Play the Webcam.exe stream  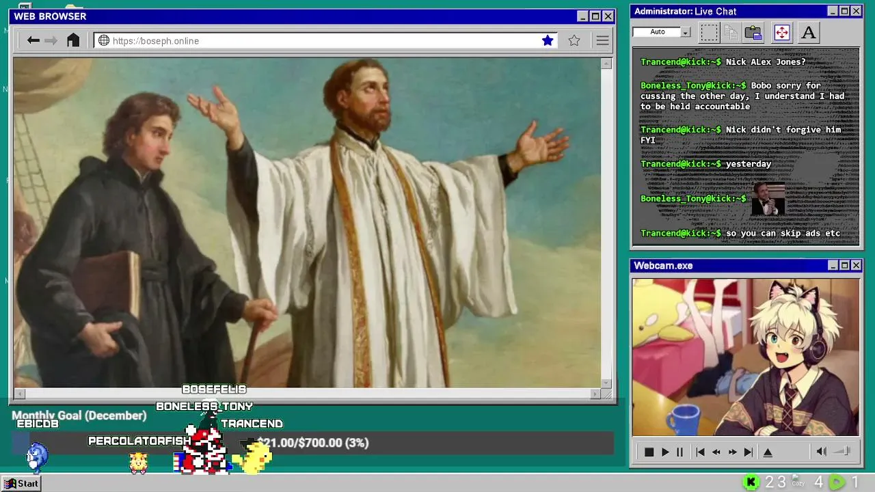click(664, 452)
